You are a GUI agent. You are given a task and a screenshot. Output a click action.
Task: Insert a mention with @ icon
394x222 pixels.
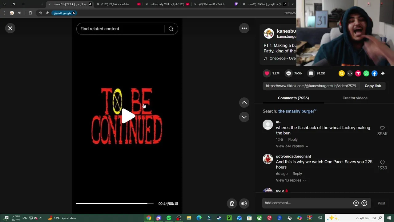pos(356,203)
